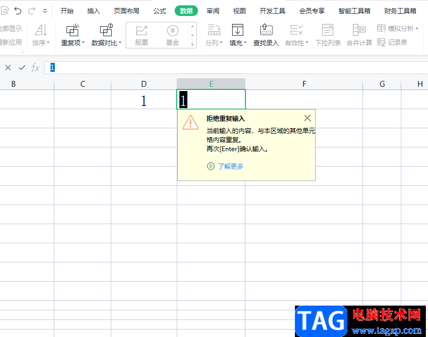
Task: Click the 填充 fill icon
Action: [x=237, y=30]
